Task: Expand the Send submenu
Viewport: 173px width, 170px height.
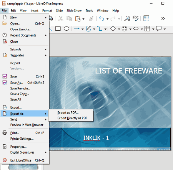Action: 25,119
